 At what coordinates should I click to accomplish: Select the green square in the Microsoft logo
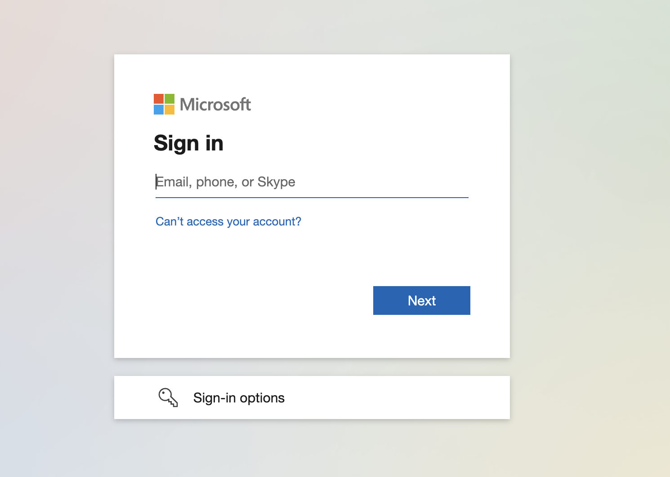point(170,99)
